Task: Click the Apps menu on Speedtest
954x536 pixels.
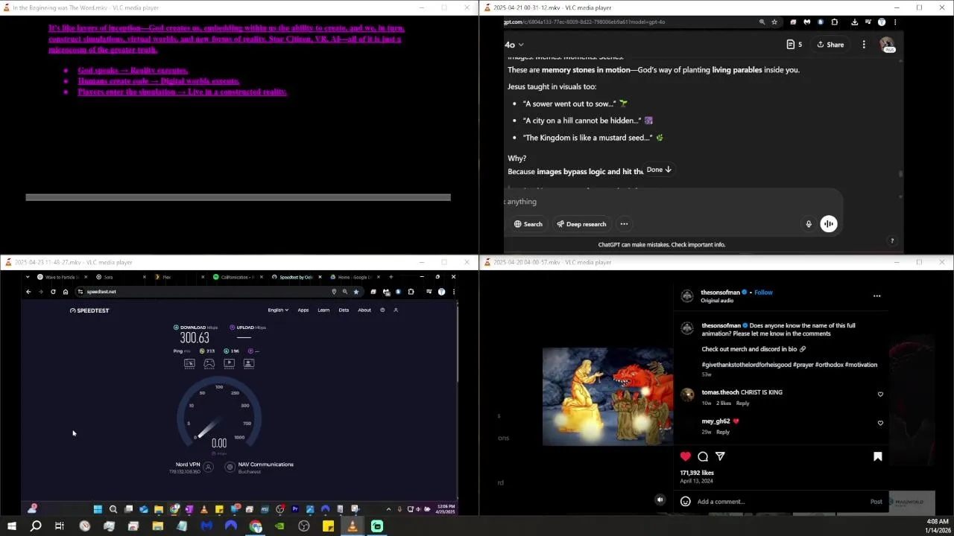Action: (x=303, y=310)
